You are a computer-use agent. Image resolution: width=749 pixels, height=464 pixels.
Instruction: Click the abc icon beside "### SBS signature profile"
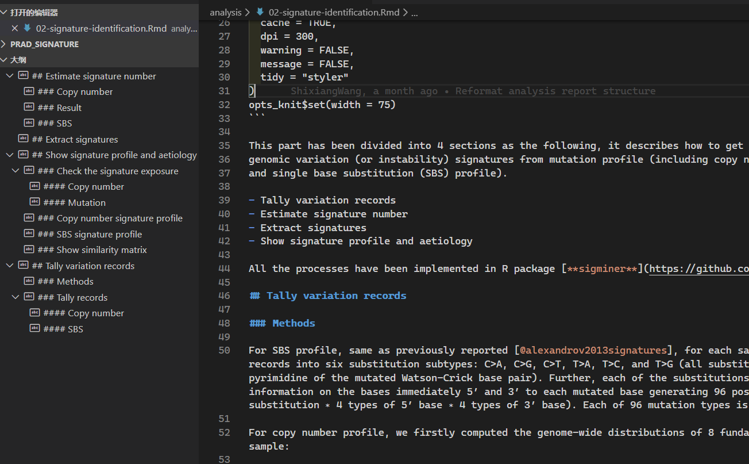coord(29,233)
